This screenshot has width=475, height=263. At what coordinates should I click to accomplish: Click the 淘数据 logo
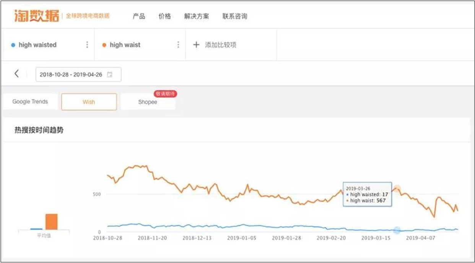pos(37,16)
